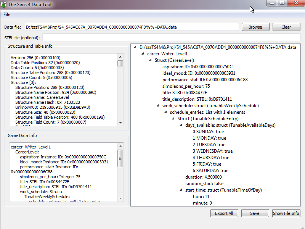Click the Save button
The image size is (305, 229).
click(255, 213)
